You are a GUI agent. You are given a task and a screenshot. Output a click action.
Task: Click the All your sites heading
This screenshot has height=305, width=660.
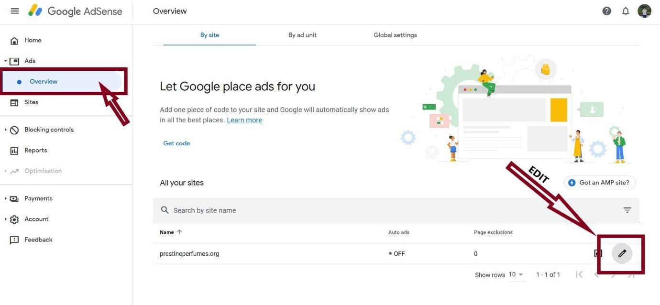[x=182, y=183]
